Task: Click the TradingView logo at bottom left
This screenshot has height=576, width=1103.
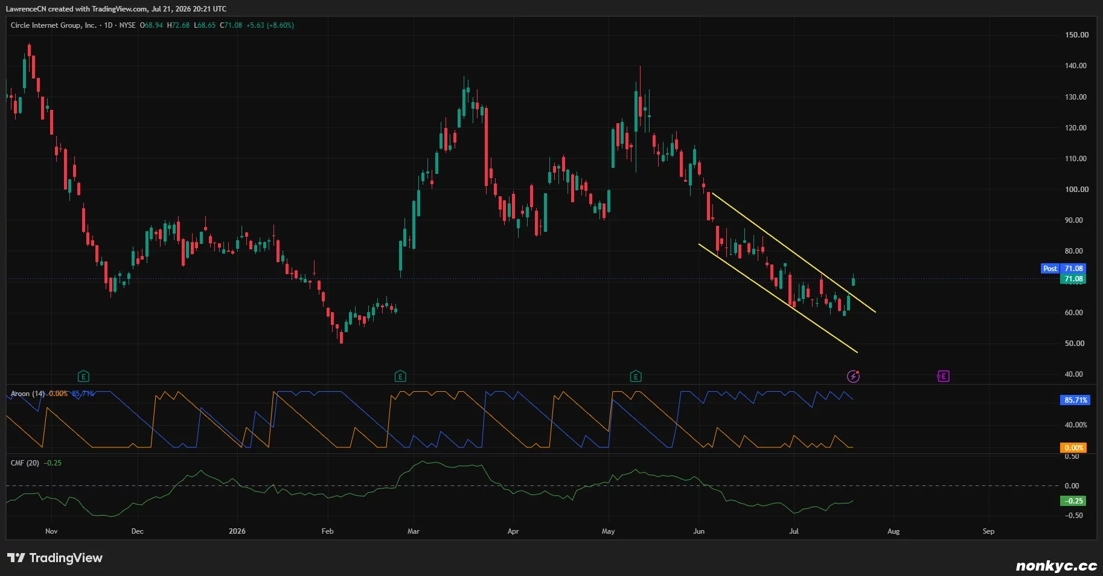Action: (x=55, y=558)
